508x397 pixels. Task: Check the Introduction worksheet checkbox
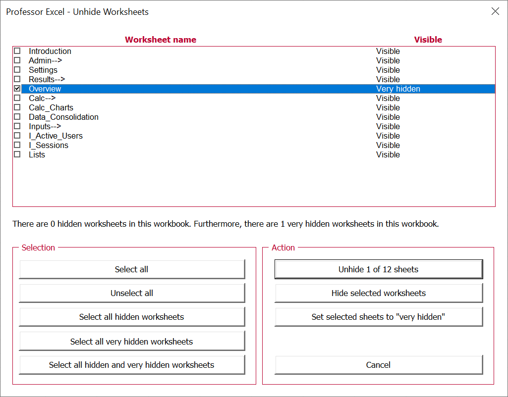coord(17,51)
